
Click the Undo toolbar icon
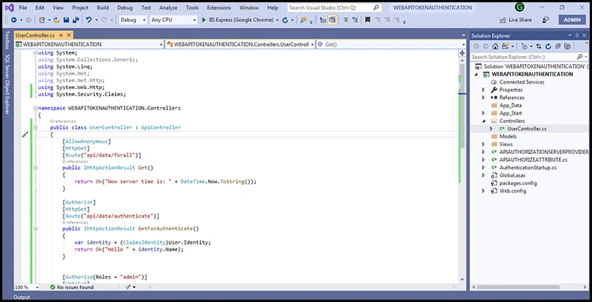coord(89,20)
